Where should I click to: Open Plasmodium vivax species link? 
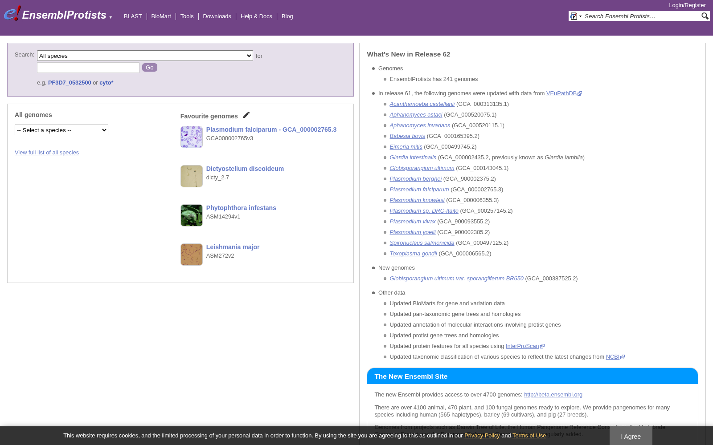tap(413, 222)
